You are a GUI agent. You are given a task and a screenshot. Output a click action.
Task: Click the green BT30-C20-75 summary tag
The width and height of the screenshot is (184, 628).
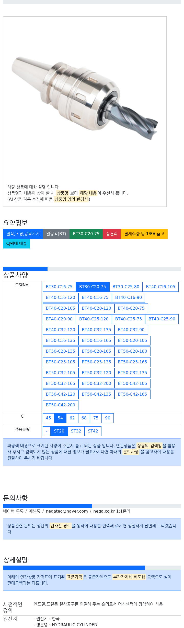(x=86, y=234)
